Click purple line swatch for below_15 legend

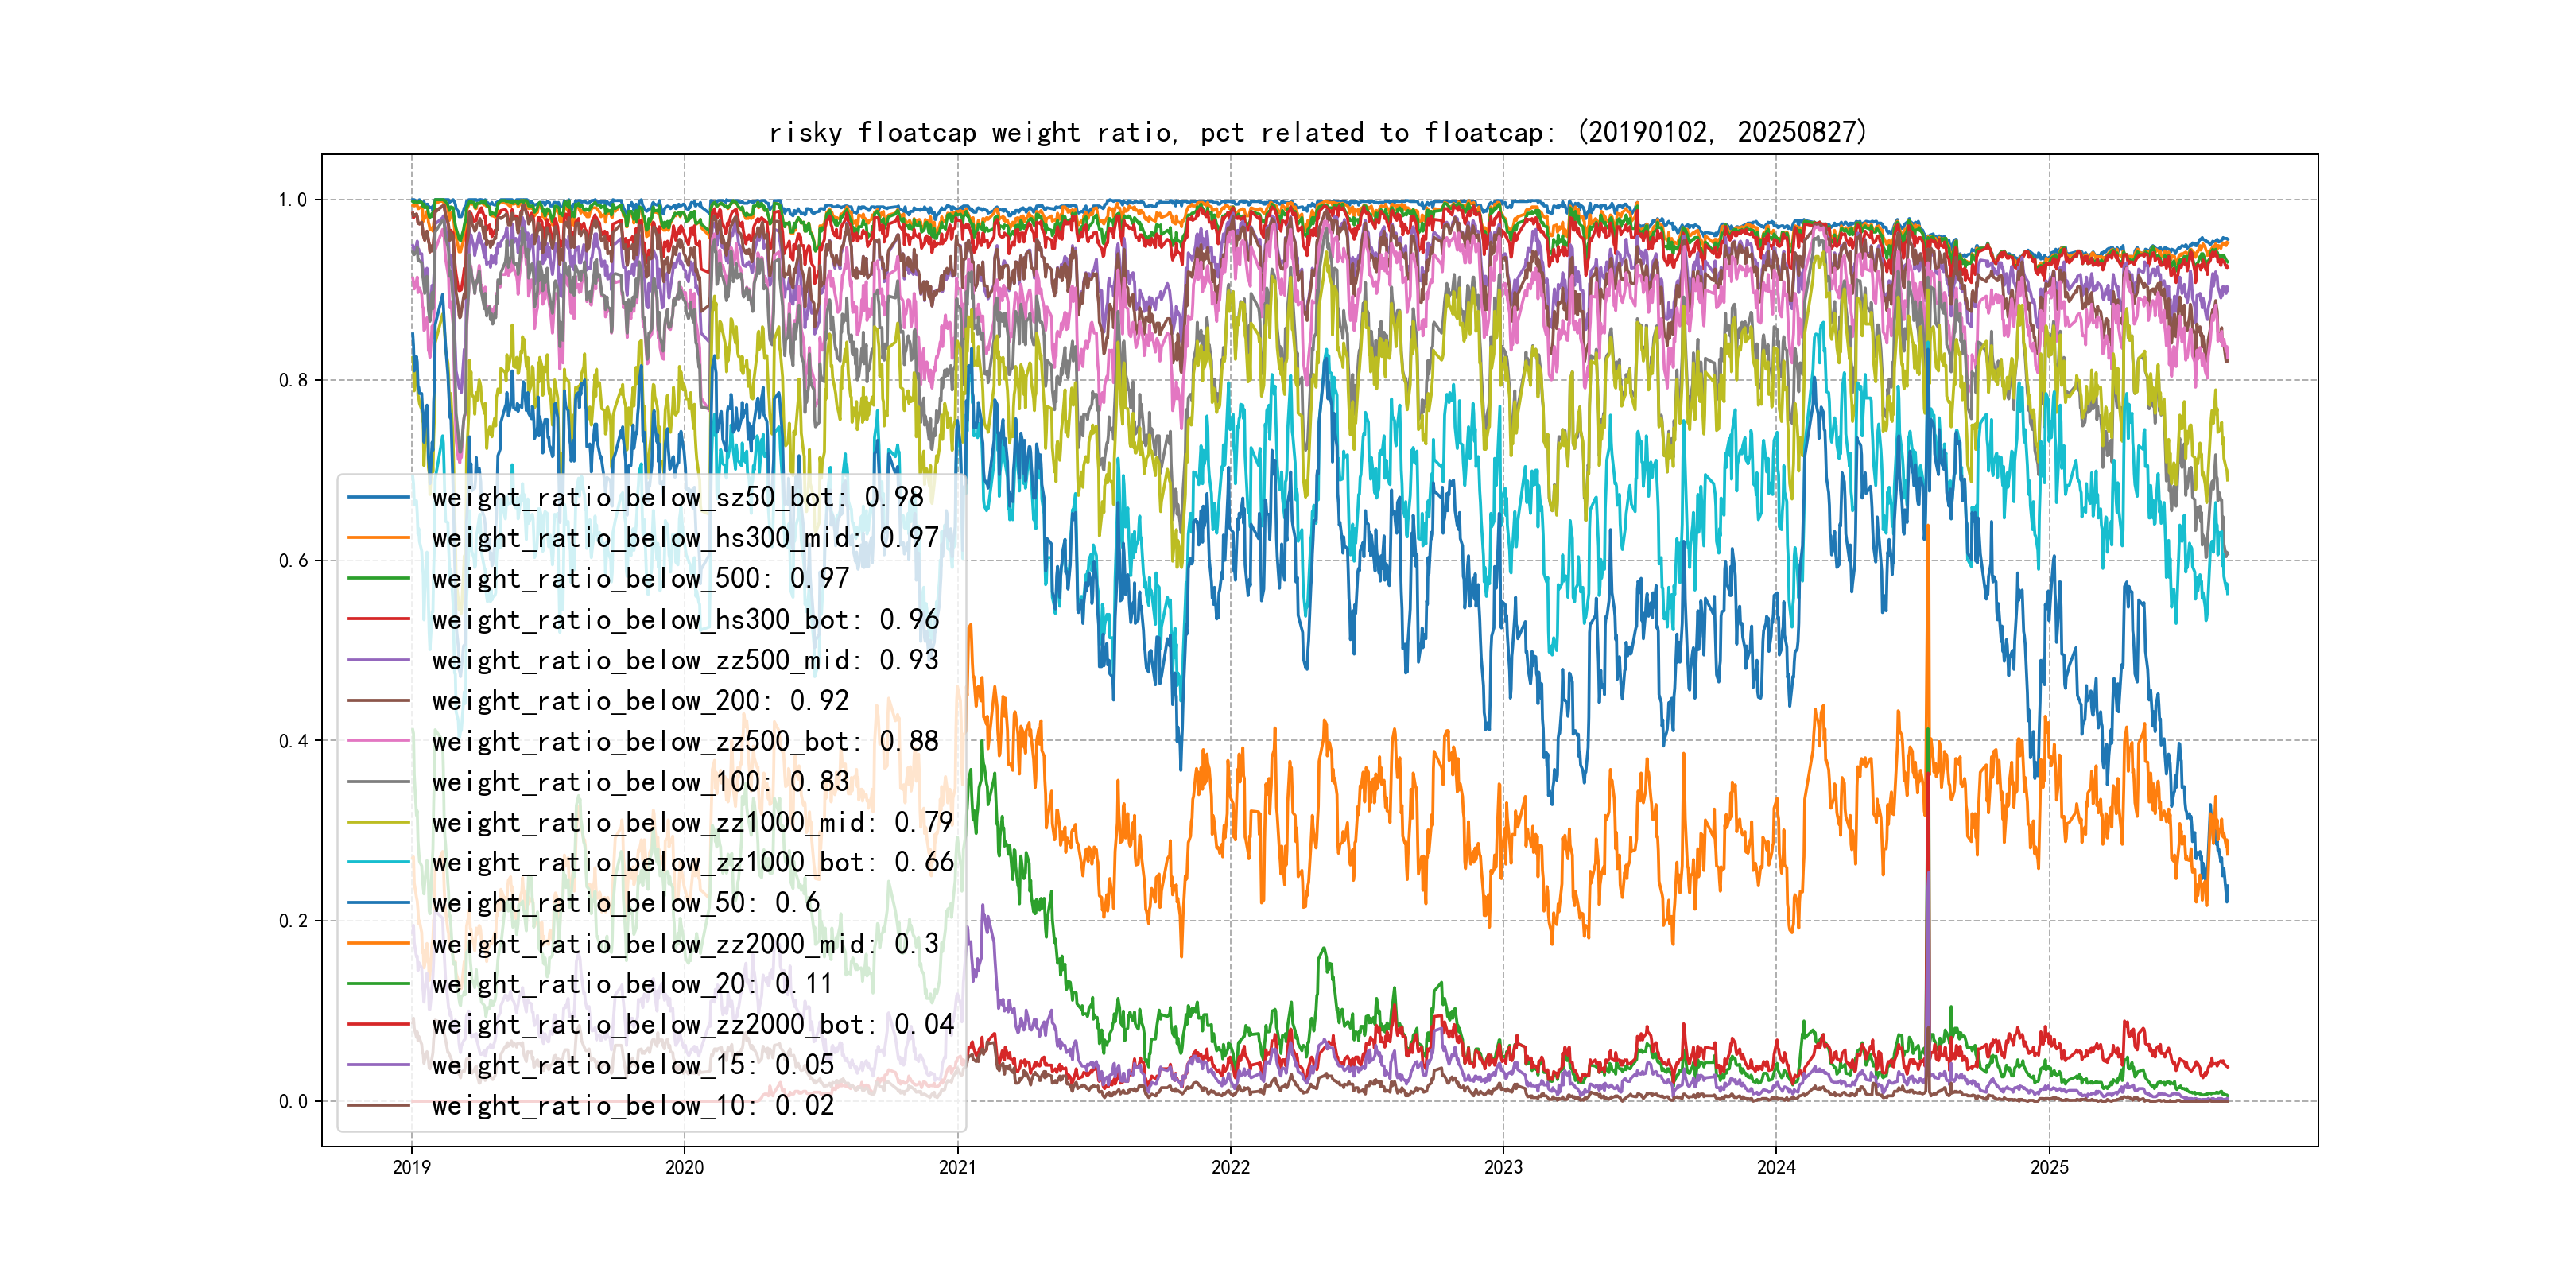click(x=378, y=1065)
